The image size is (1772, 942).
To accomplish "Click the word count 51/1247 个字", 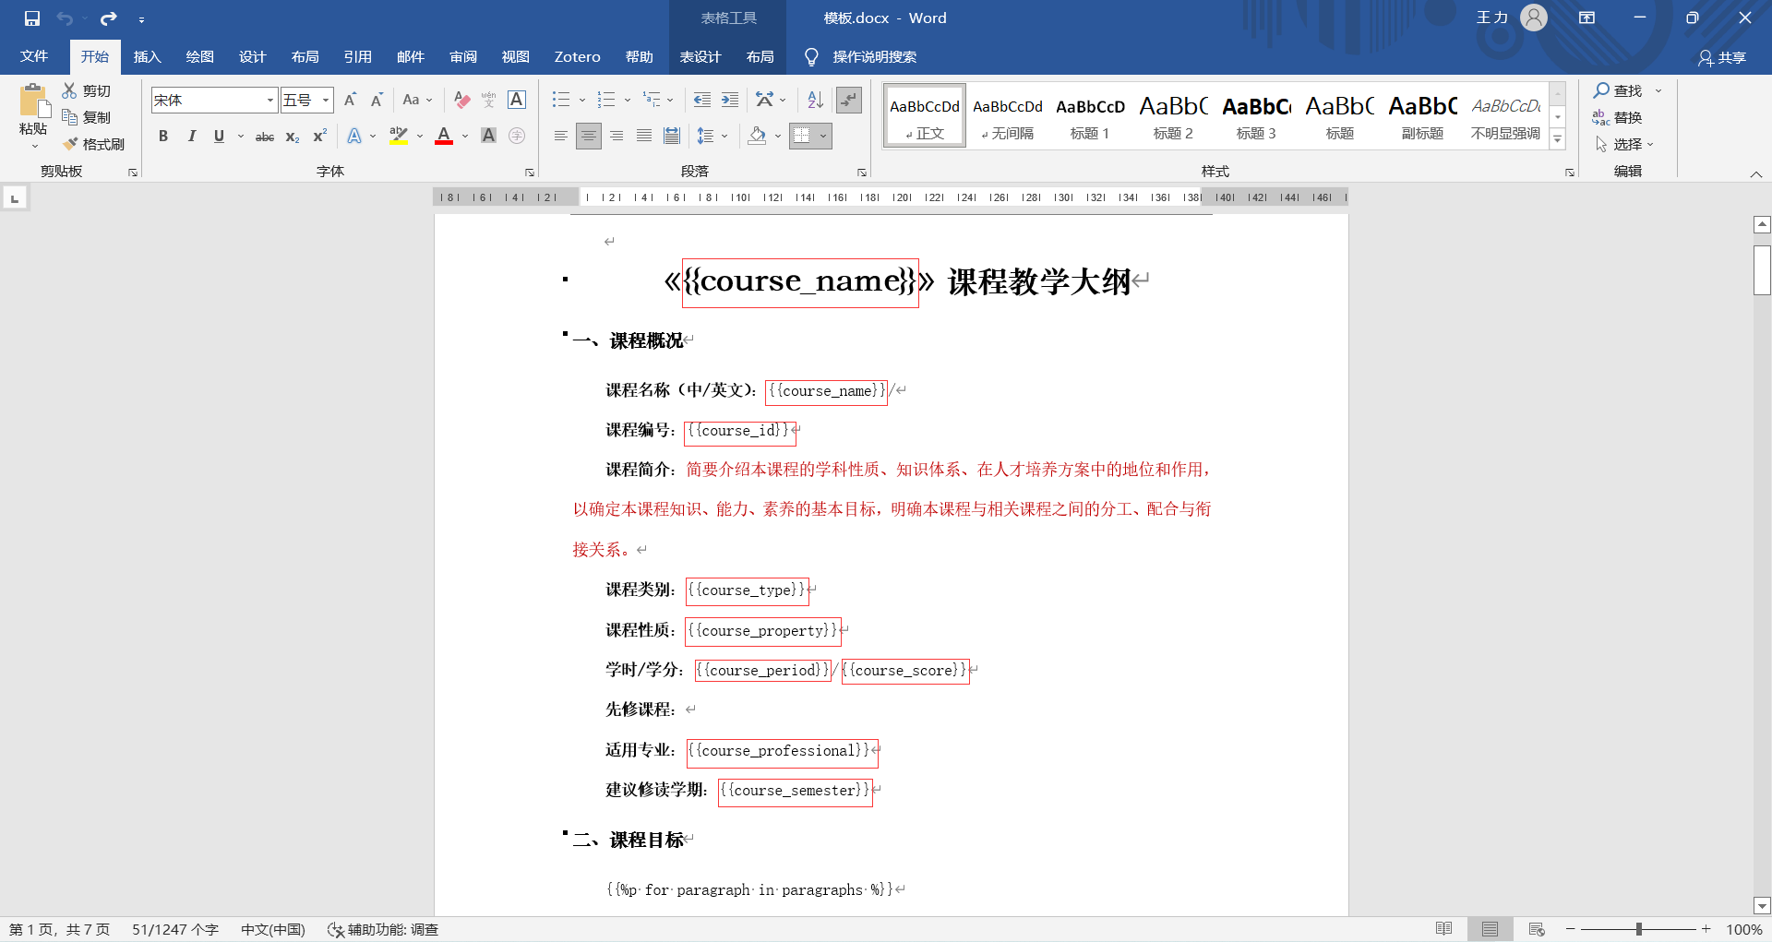I will click(x=175, y=929).
